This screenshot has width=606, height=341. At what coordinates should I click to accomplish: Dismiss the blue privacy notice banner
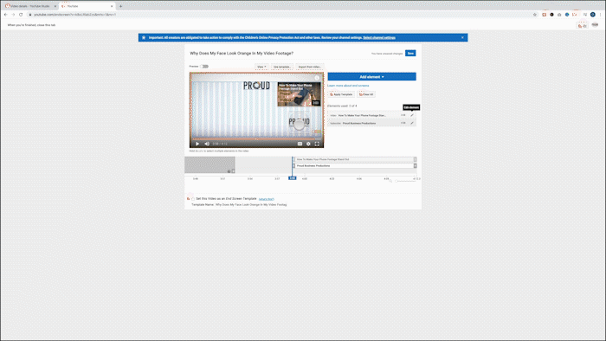tap(462, 37)
